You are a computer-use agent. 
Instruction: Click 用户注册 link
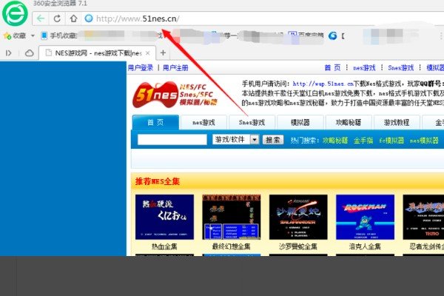pos(175,67)
